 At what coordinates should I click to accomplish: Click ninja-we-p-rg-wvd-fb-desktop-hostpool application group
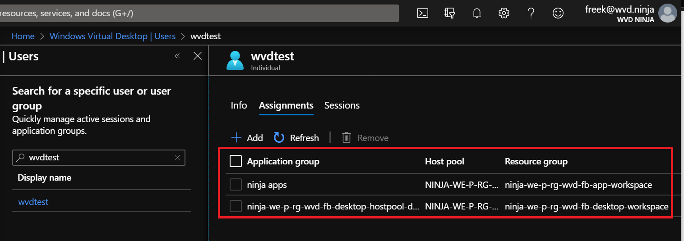(x=333, y=206)
